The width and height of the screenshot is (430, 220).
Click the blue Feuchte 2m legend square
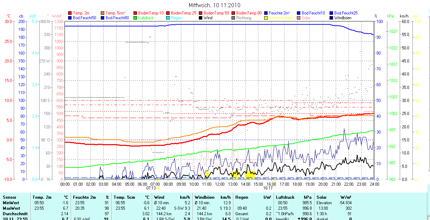tap(266, 13)
